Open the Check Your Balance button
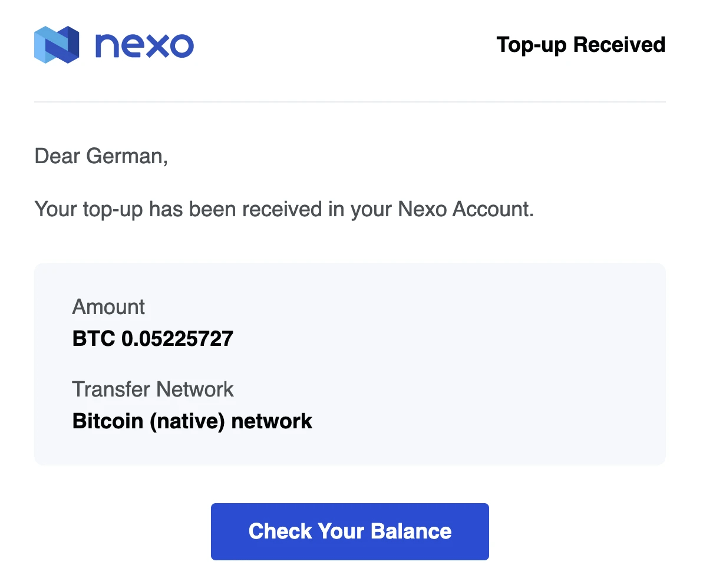726x588 pixels. point(350,531)
